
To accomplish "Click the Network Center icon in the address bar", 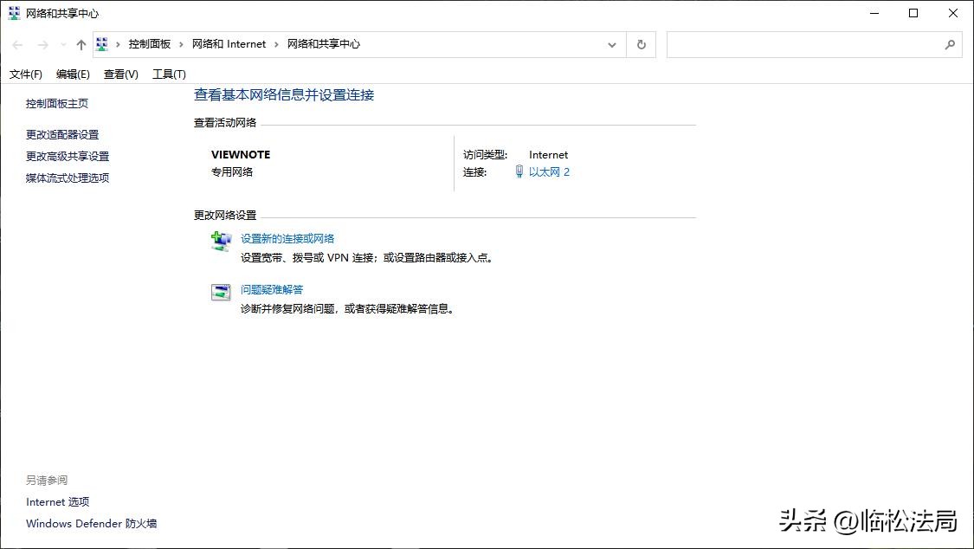I will (x=101, y=43).
